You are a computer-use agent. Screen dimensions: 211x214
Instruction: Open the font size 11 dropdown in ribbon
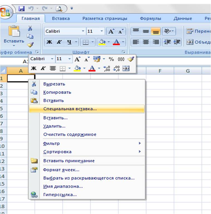pyautogui.click(x=102, y=31)
